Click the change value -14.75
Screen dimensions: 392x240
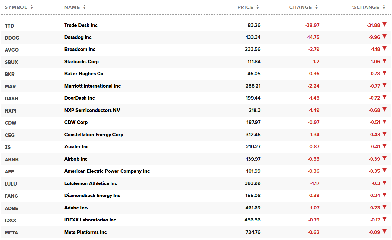(313, 37)
